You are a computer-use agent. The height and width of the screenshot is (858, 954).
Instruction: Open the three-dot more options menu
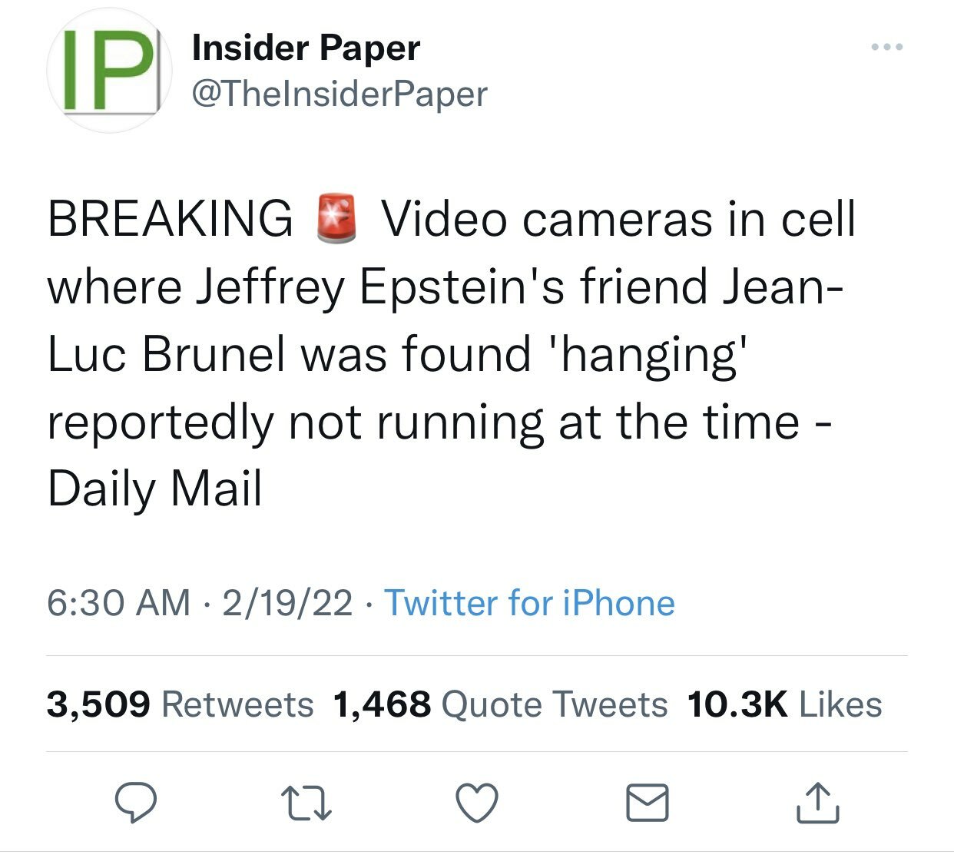[x=887, y=48]
